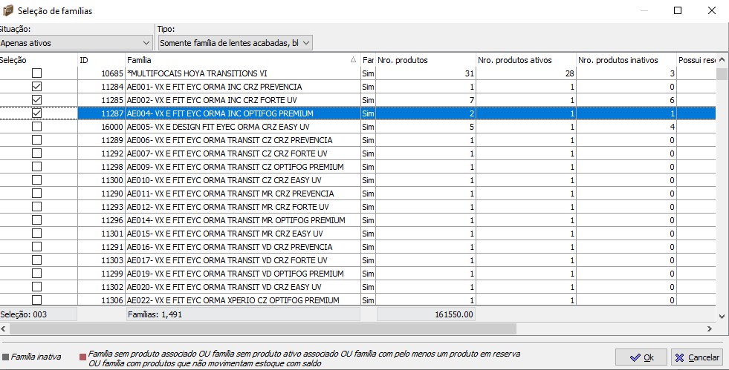Viewport: 729px width, 370px height.
Task: Sort by the ID column header
Action: click(x=101, y=60)
